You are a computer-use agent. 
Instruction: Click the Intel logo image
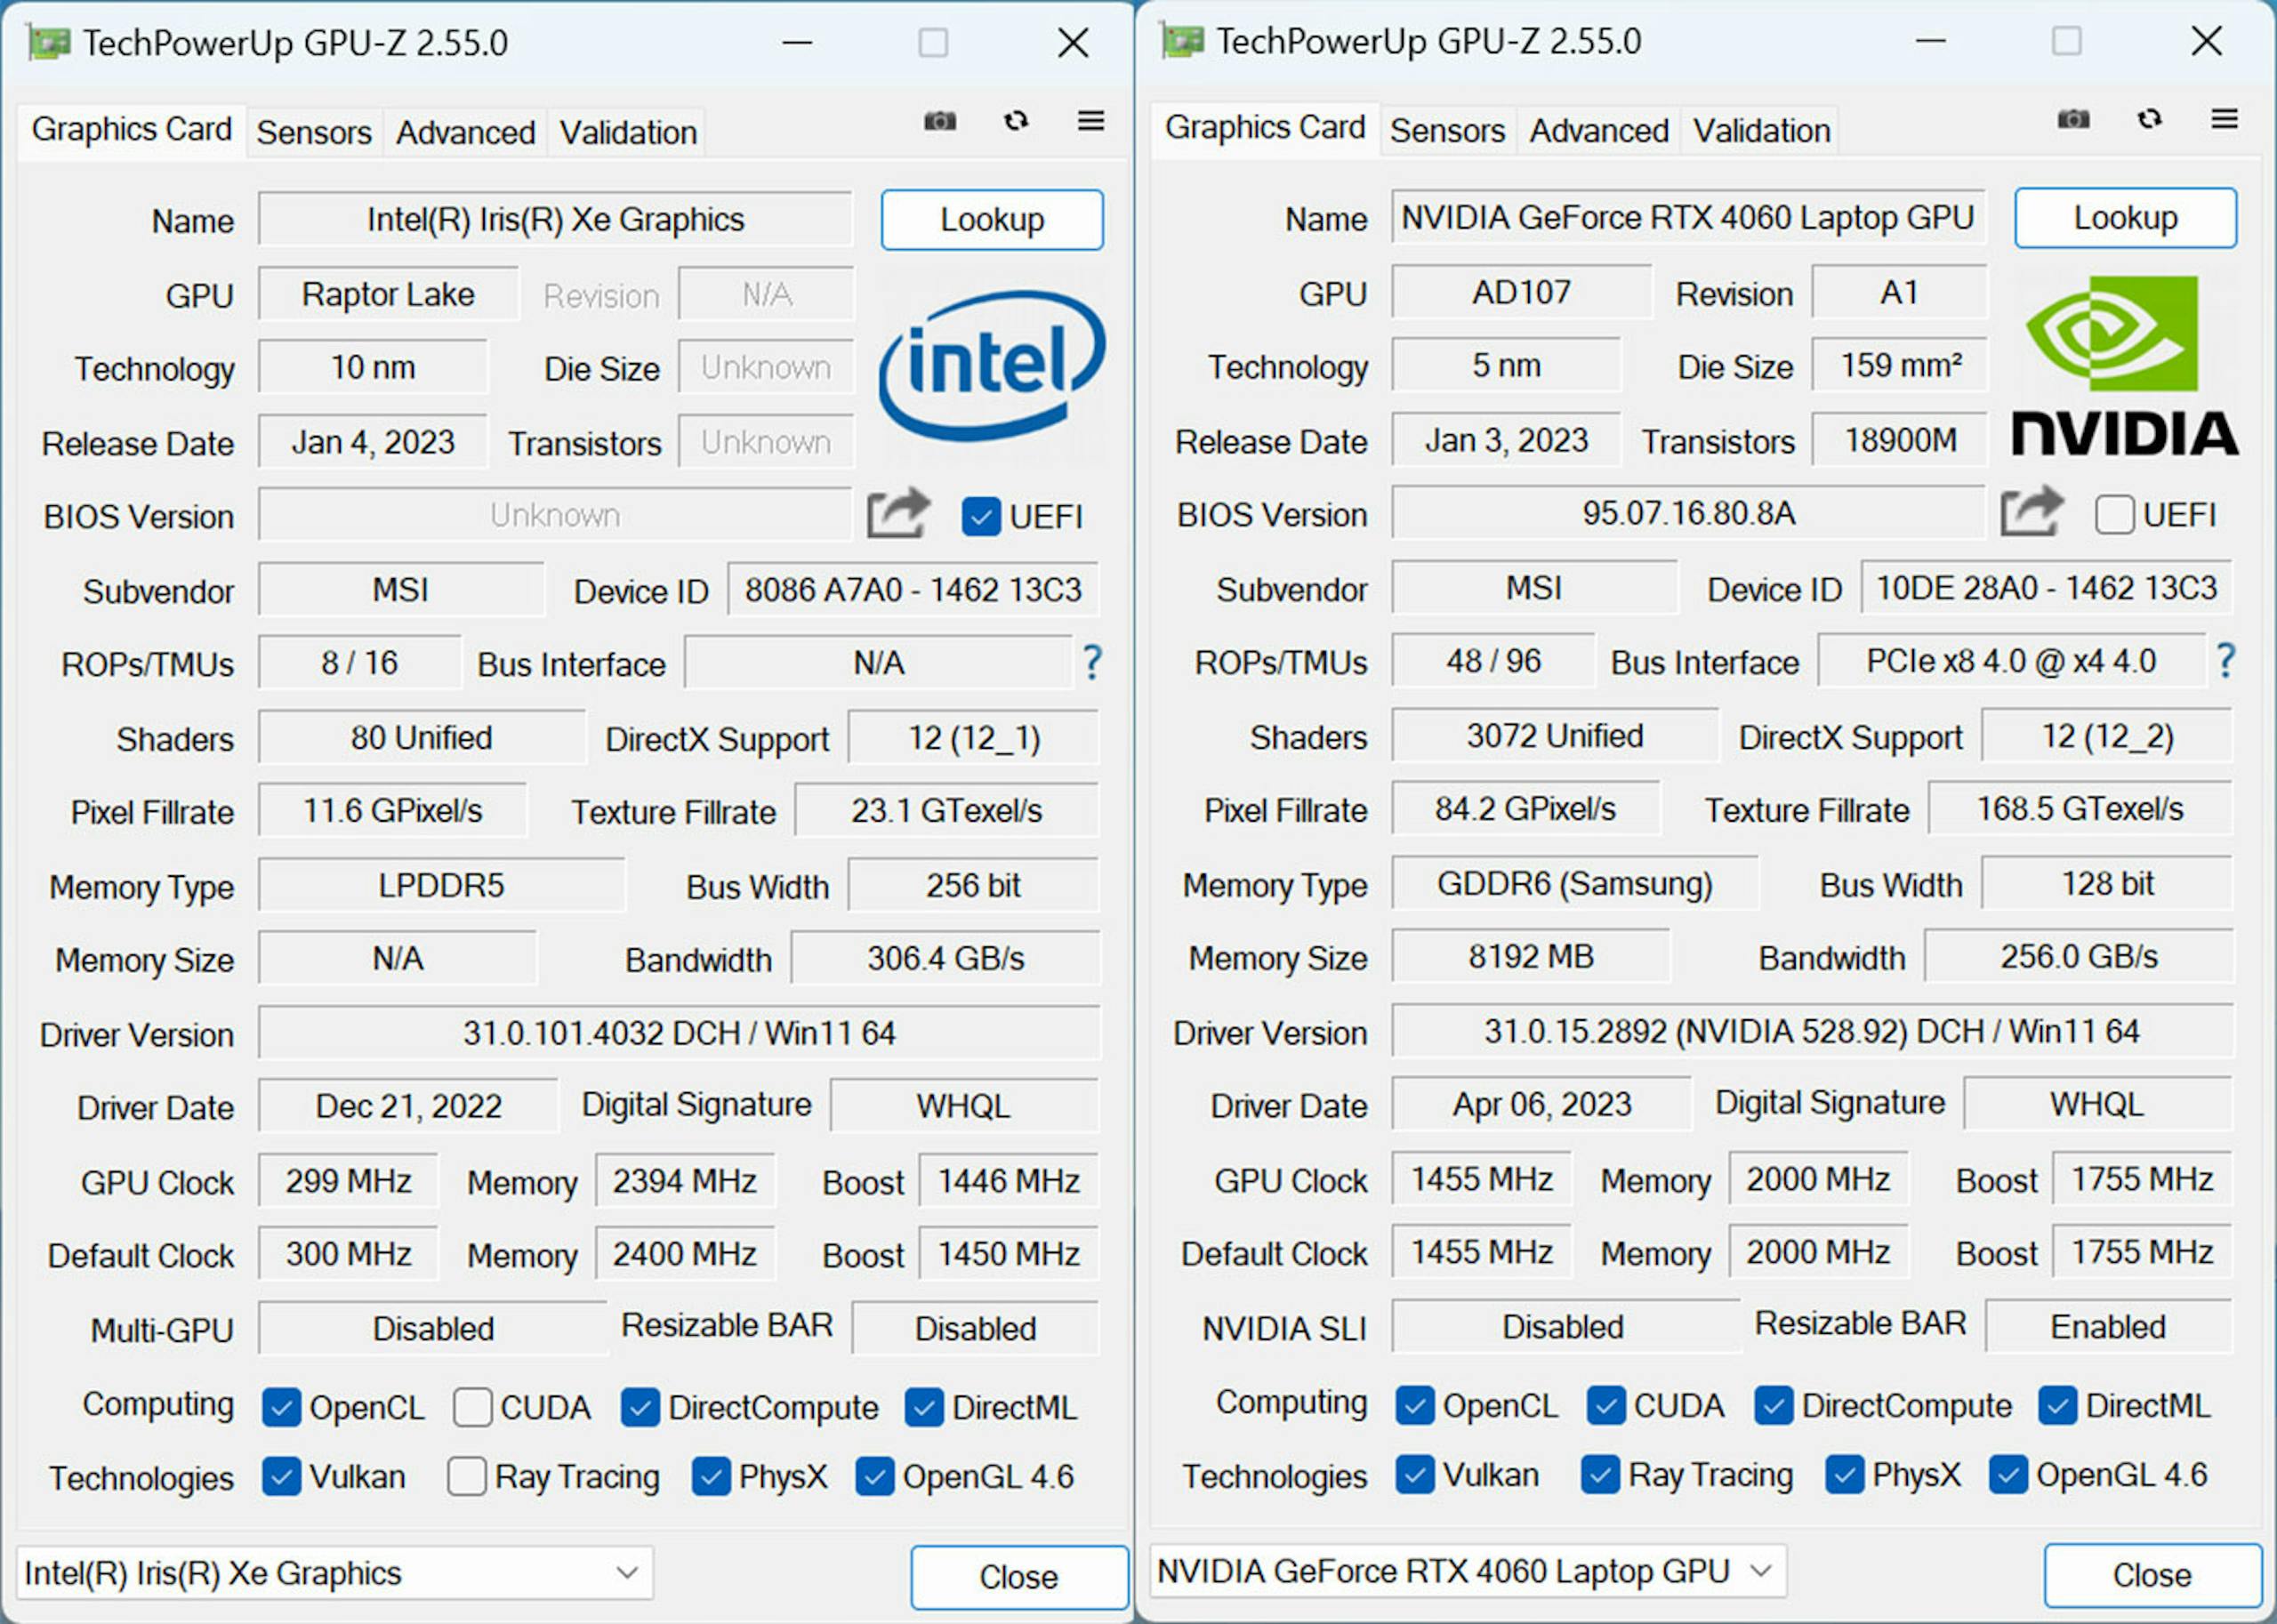click(x=992, y=365)
